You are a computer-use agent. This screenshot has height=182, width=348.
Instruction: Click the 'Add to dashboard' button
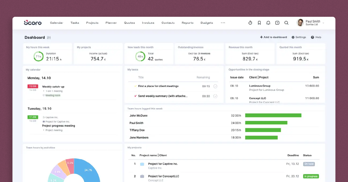click(x=273, y=37)
